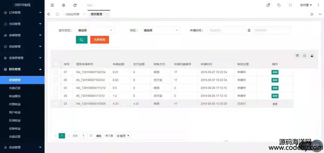Click 审核 for row 25
Image resolution: width=324 pixels, height=153 pixels.
click(x=275, y=88)
